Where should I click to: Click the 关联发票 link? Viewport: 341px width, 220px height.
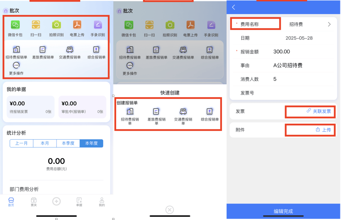319,111
